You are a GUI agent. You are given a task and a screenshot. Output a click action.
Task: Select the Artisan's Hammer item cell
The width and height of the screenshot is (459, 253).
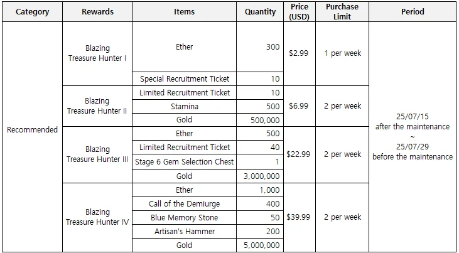(x=185, y=232)
